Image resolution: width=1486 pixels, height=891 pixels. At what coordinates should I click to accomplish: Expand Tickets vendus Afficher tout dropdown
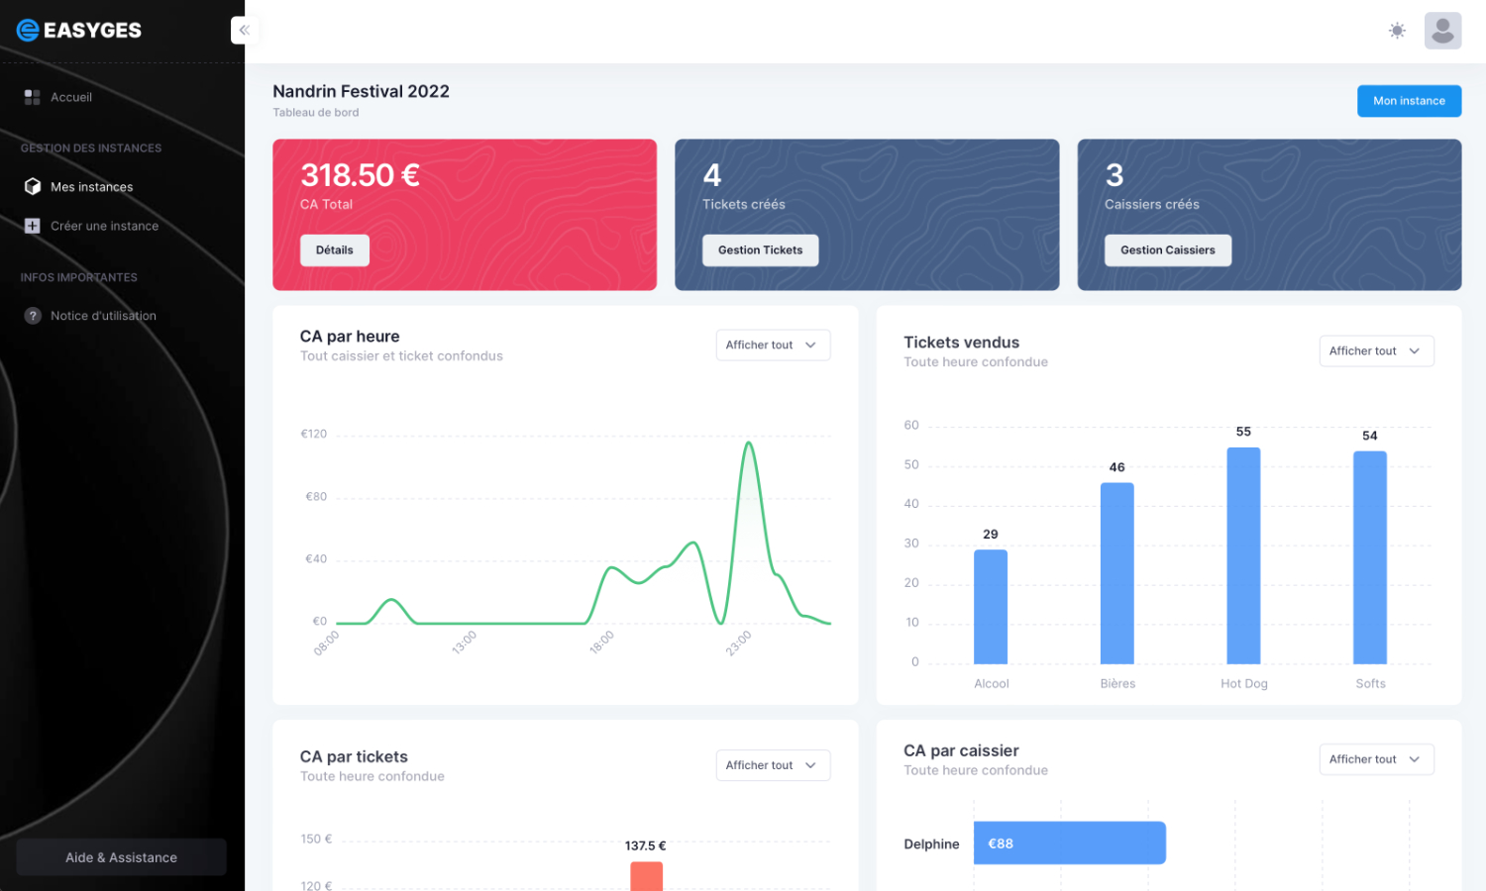(1376, 350)
